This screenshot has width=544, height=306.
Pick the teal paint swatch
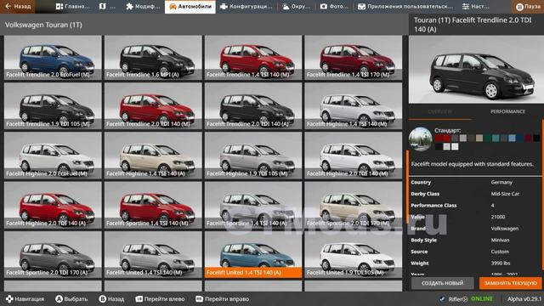[x=496, y=138]
